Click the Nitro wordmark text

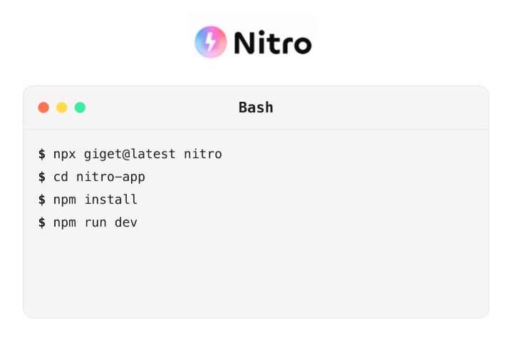pyautogui.click(x=273, y=43)
